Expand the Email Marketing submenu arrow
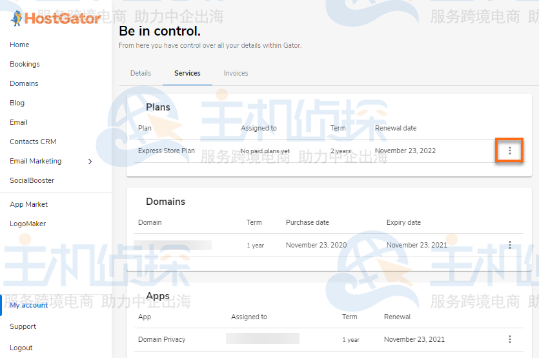 (90, 162)
